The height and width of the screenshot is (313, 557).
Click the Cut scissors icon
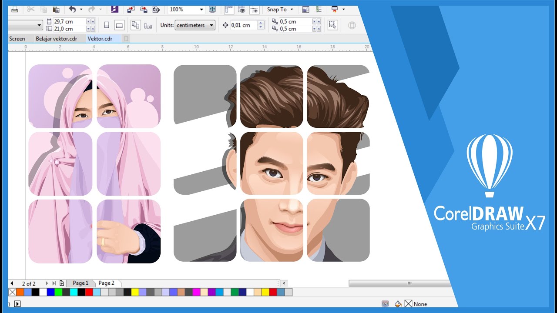point(30,9)
